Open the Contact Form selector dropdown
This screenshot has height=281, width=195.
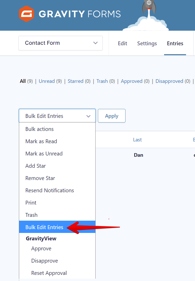[x=61, y=43]
